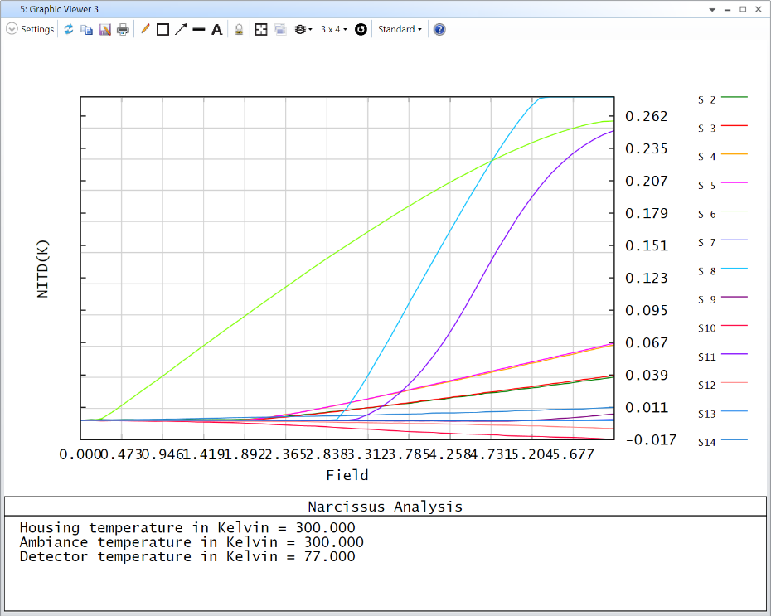The image size is (771, 616).
Task: Open the layers overlay dropdown
Action: coord(303,29)
